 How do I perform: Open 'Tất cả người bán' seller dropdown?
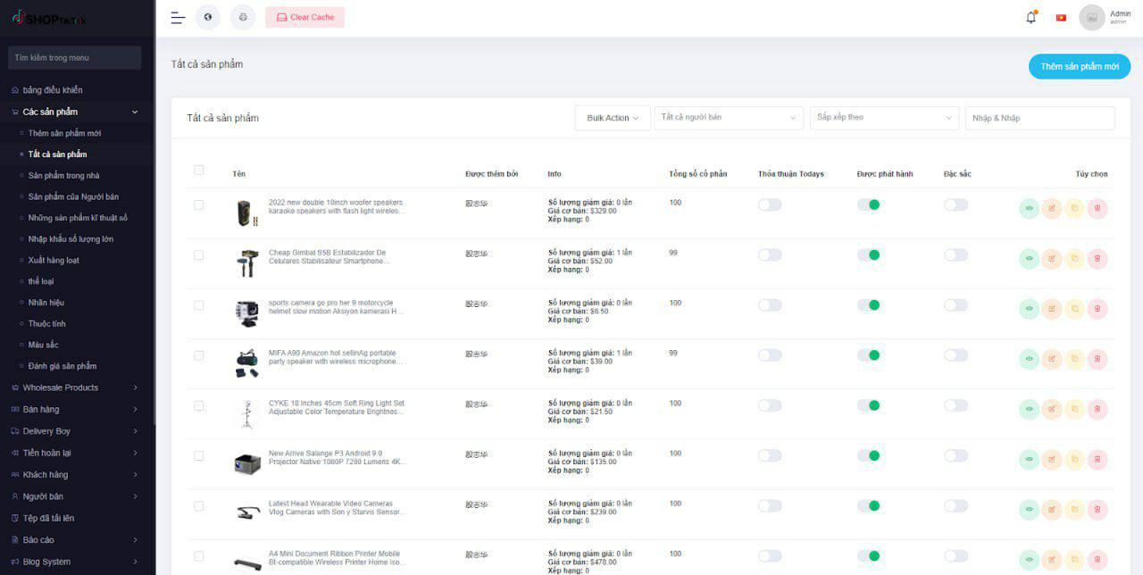tap(728, 118)
